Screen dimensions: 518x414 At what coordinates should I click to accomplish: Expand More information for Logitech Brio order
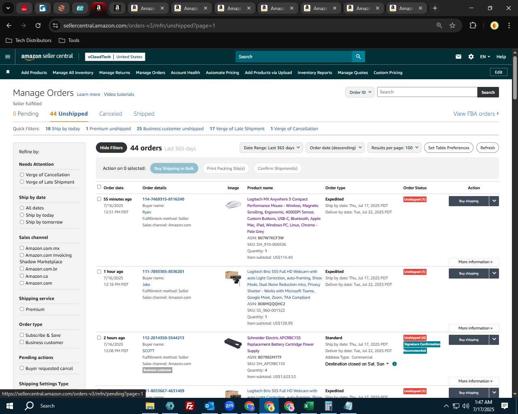pos(474,328)
